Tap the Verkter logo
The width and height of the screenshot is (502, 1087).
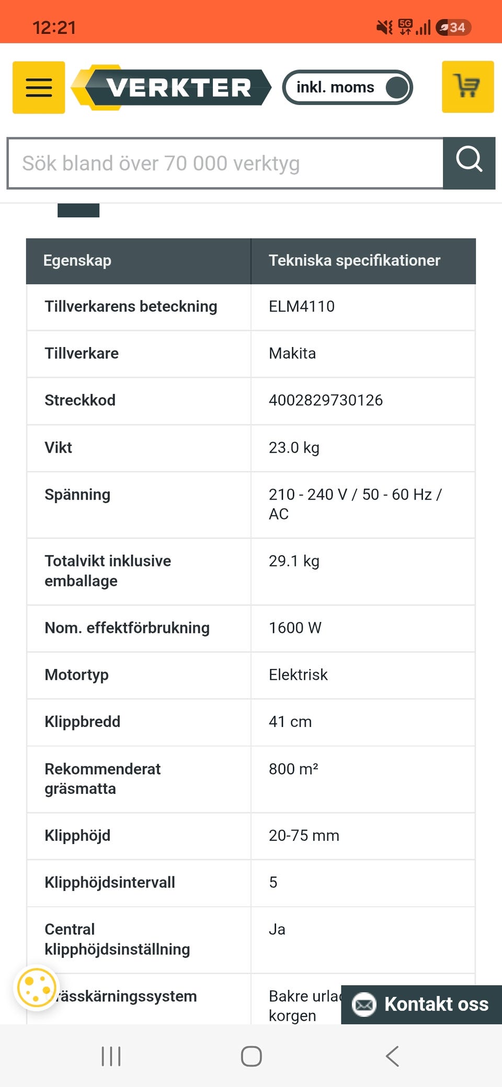(171, 87)
